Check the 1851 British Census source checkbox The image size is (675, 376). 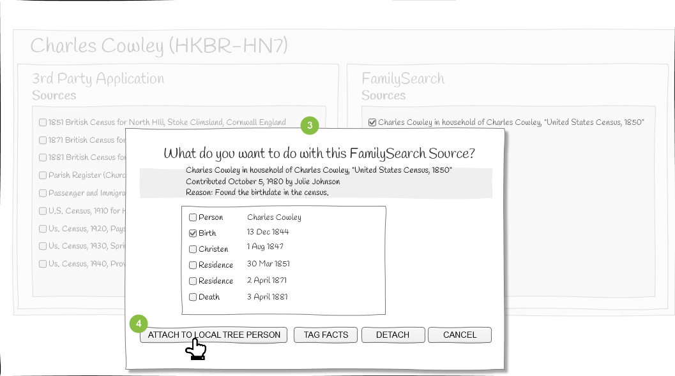click(43, 122)
